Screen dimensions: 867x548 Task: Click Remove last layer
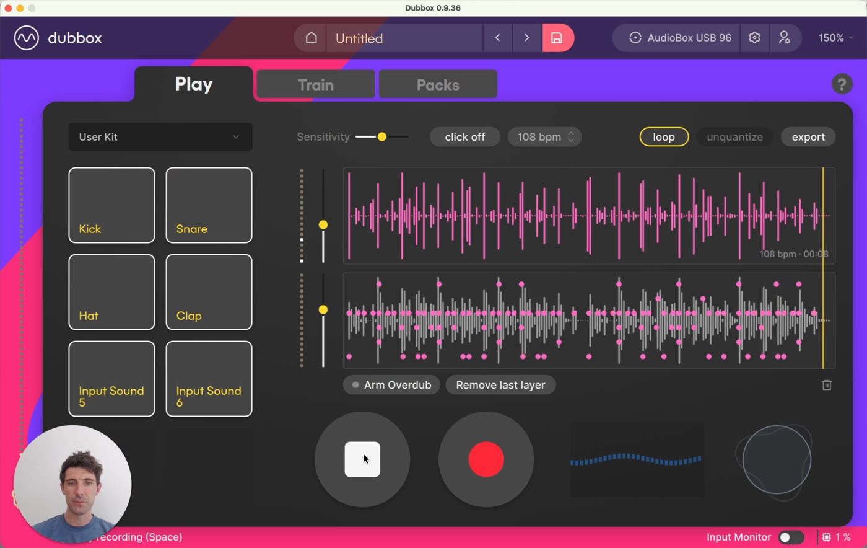tap(500, 385)
